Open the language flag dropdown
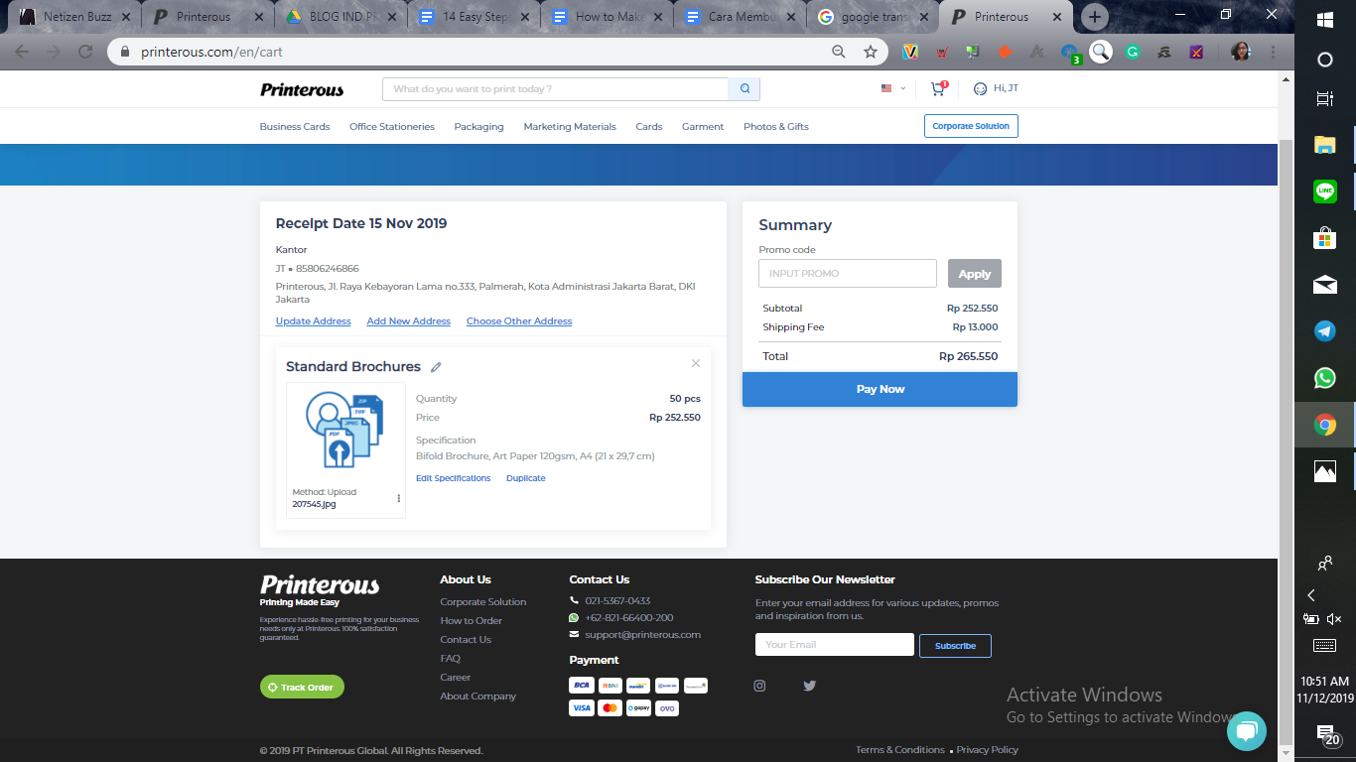The image size is (1356, 762). pyautogui.click(x=892, y=89)
